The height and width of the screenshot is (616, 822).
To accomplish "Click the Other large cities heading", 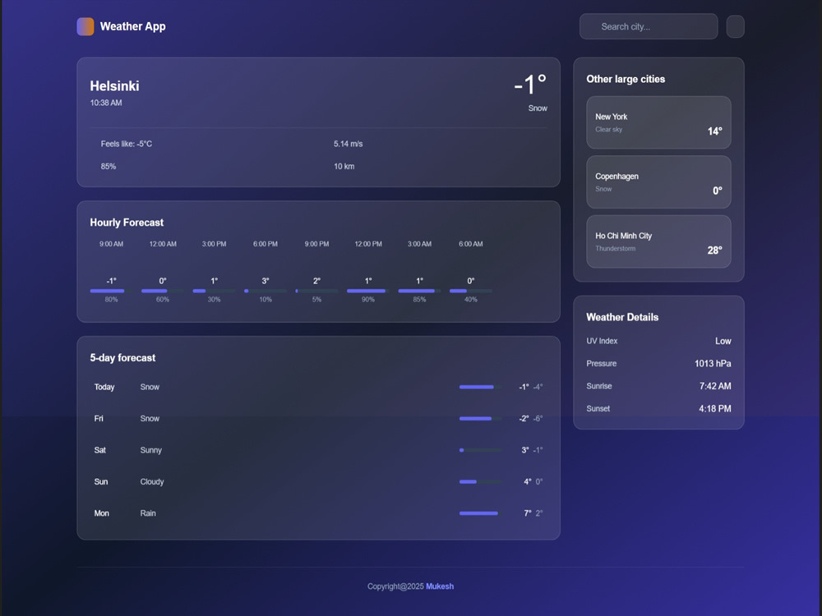I will click(626, 79).
